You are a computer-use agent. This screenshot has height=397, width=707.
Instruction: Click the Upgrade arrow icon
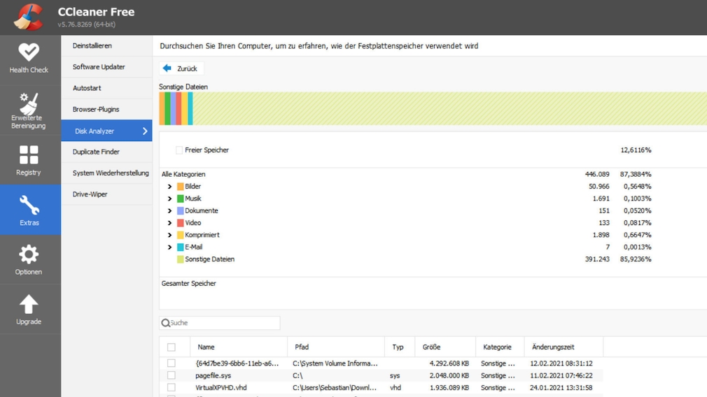point(29,304)
